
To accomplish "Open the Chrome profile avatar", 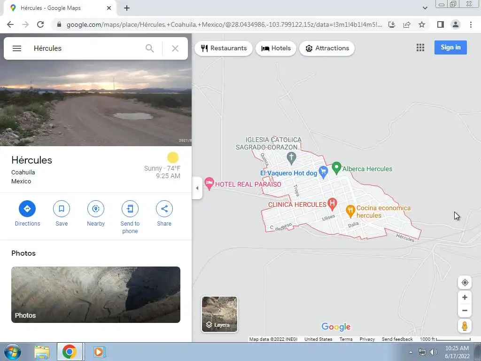I will click(x=456, y=24).
